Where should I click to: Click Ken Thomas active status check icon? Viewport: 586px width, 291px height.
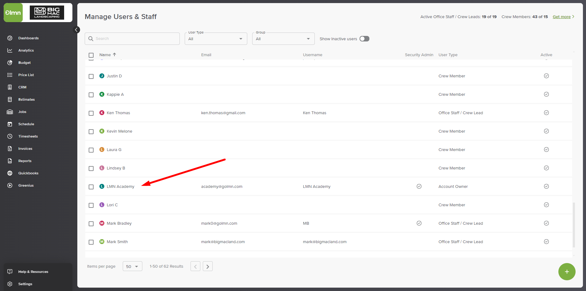click(546, 113)
